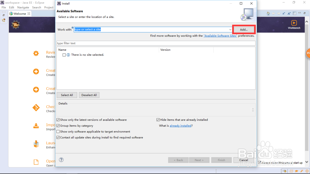Click the Select All button

(x=67, y=95)
